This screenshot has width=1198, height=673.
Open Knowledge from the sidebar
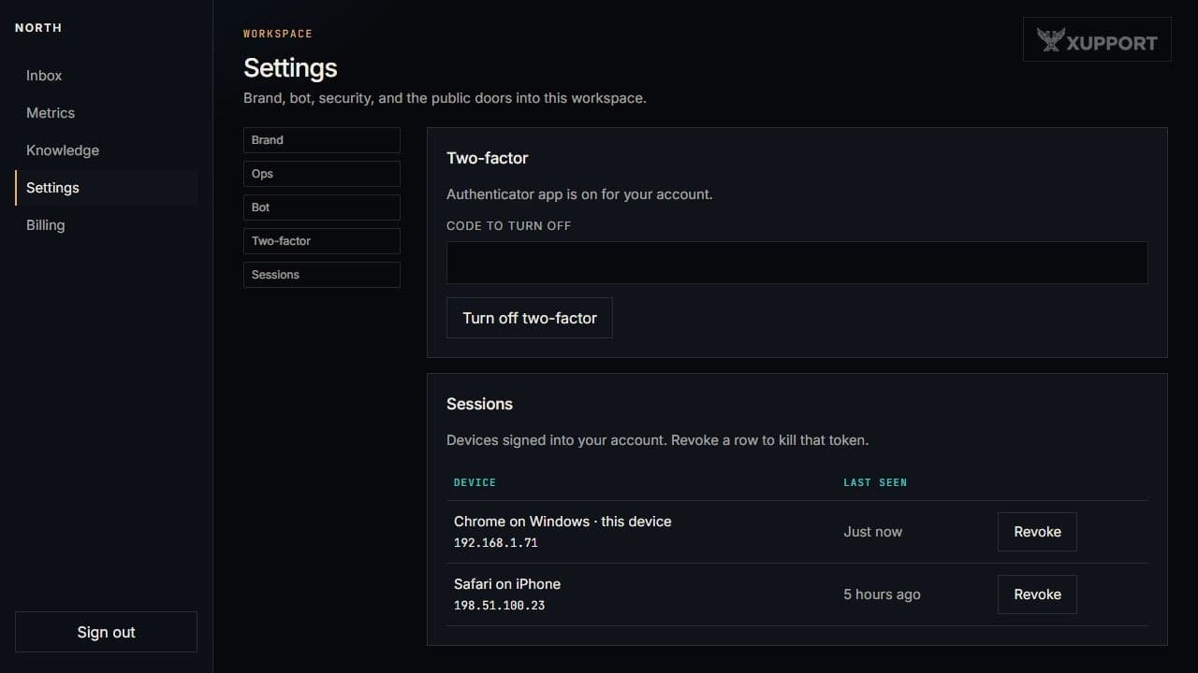(x=106, y=150)
